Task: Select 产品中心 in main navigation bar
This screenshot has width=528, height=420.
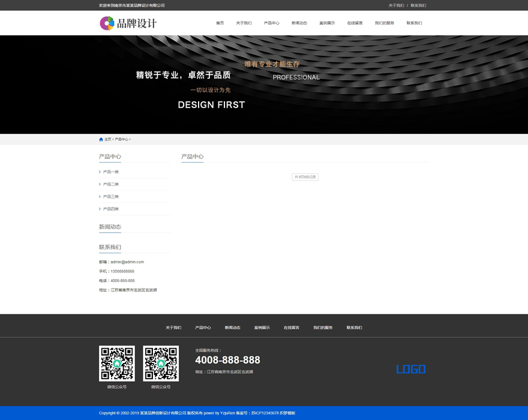Action: [x=271, y=23]
